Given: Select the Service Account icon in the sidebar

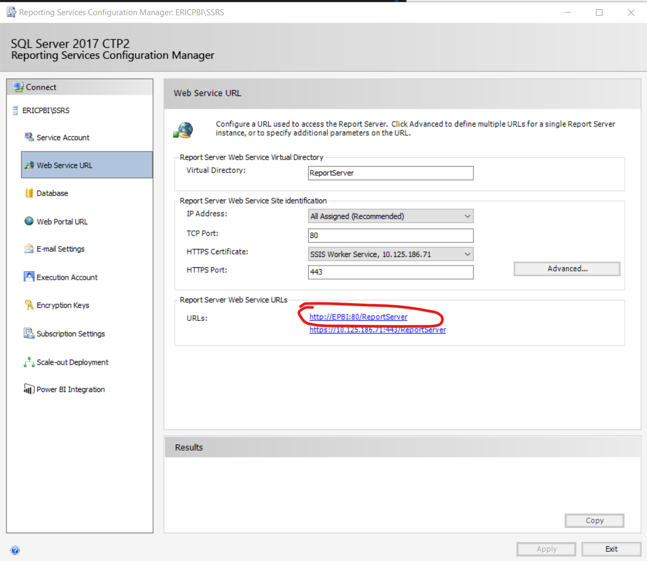Looking at the screenshot, I should (x=28, y=137).
